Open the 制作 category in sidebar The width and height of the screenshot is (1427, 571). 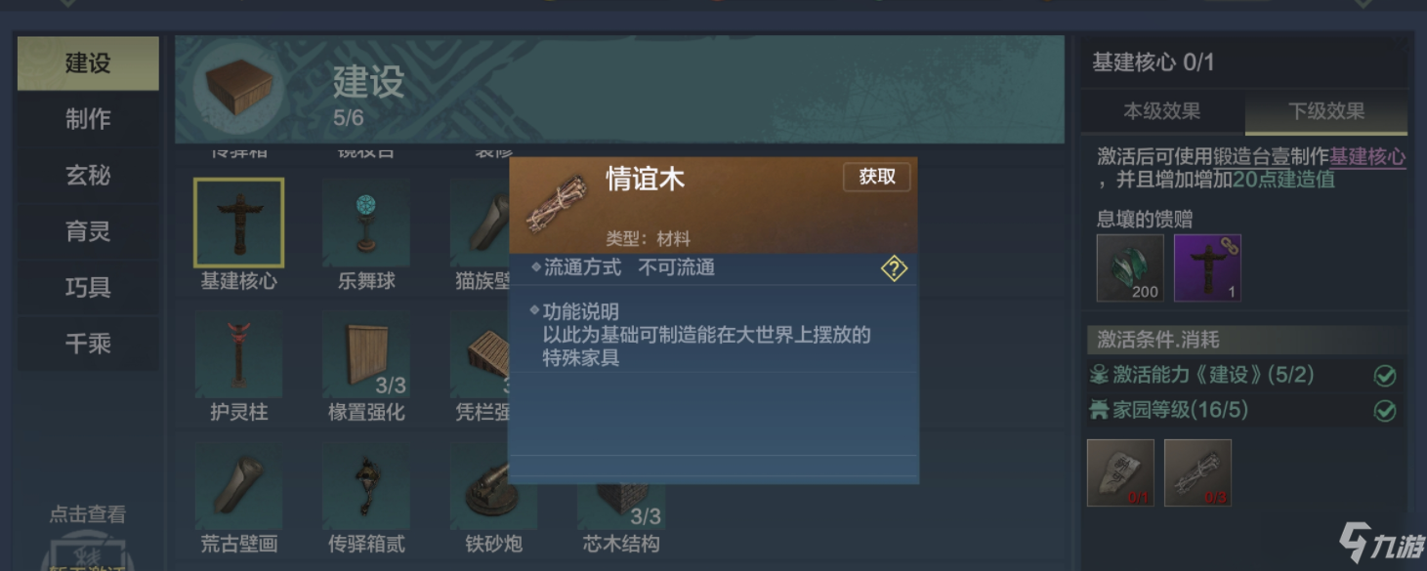(x=88, y=119)
